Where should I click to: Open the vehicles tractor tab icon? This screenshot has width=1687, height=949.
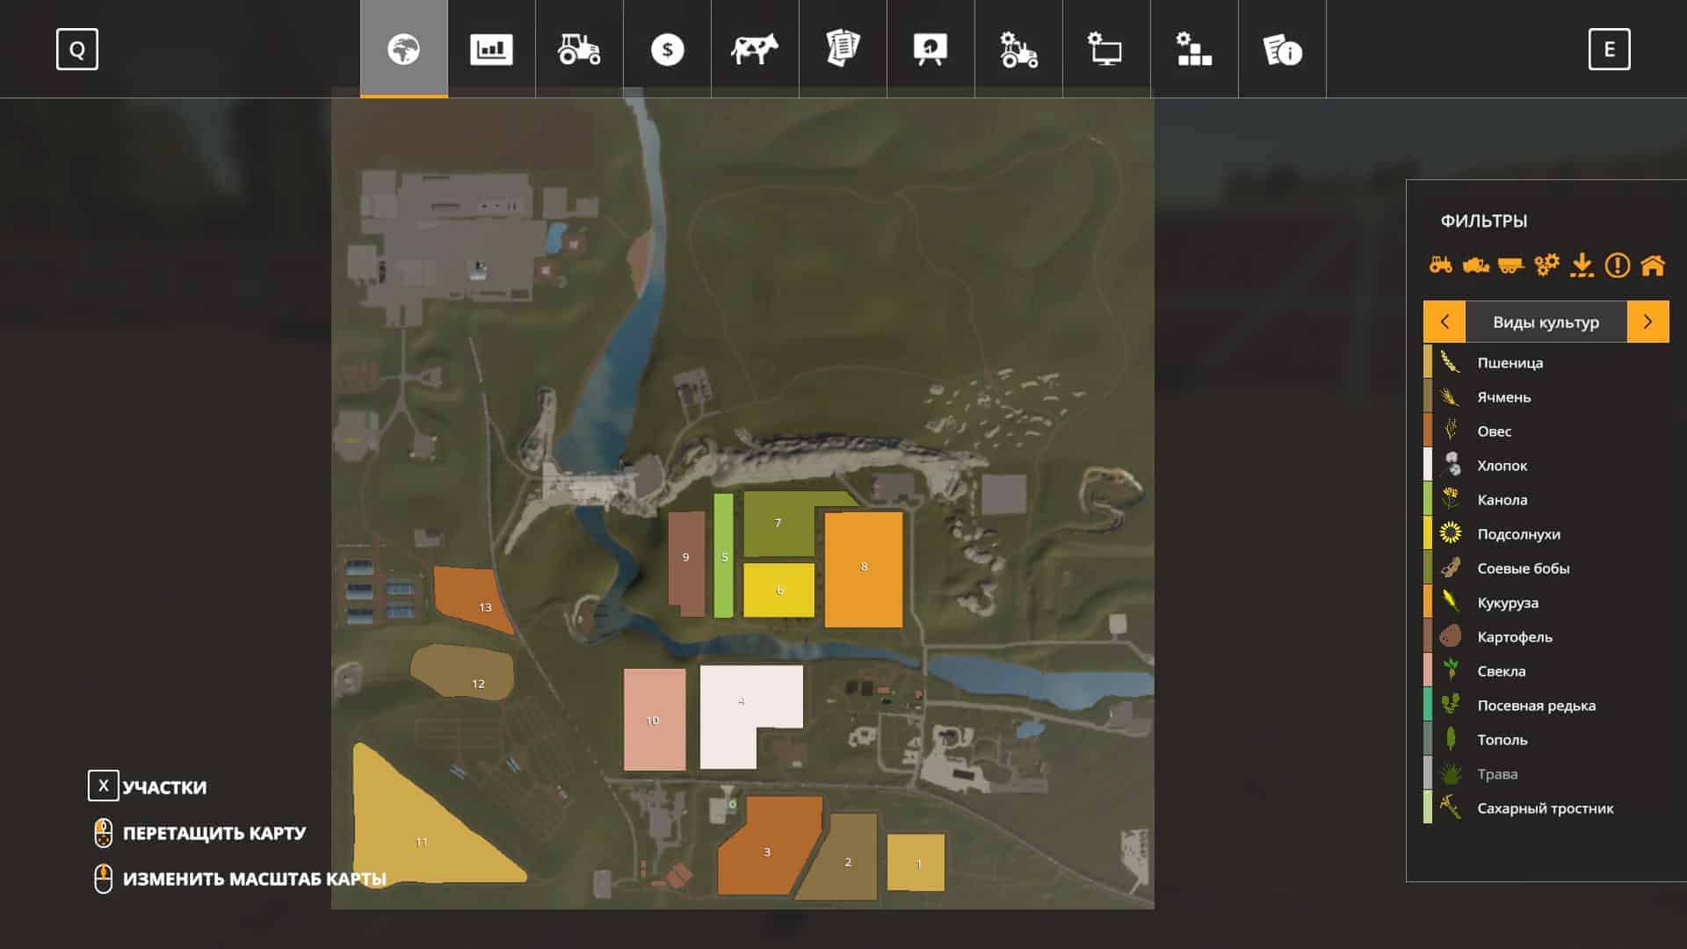click(x=579, y=49)
